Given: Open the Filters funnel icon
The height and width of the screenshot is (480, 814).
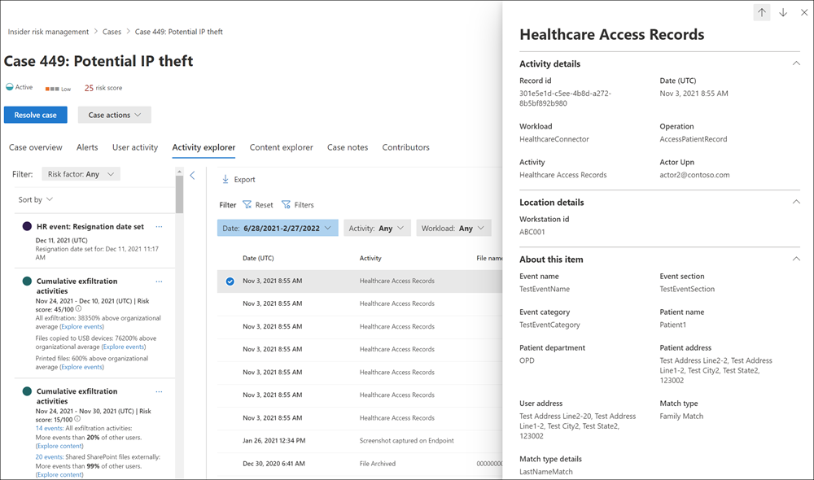Looking at the screenshot, I should tap(286, 205).
